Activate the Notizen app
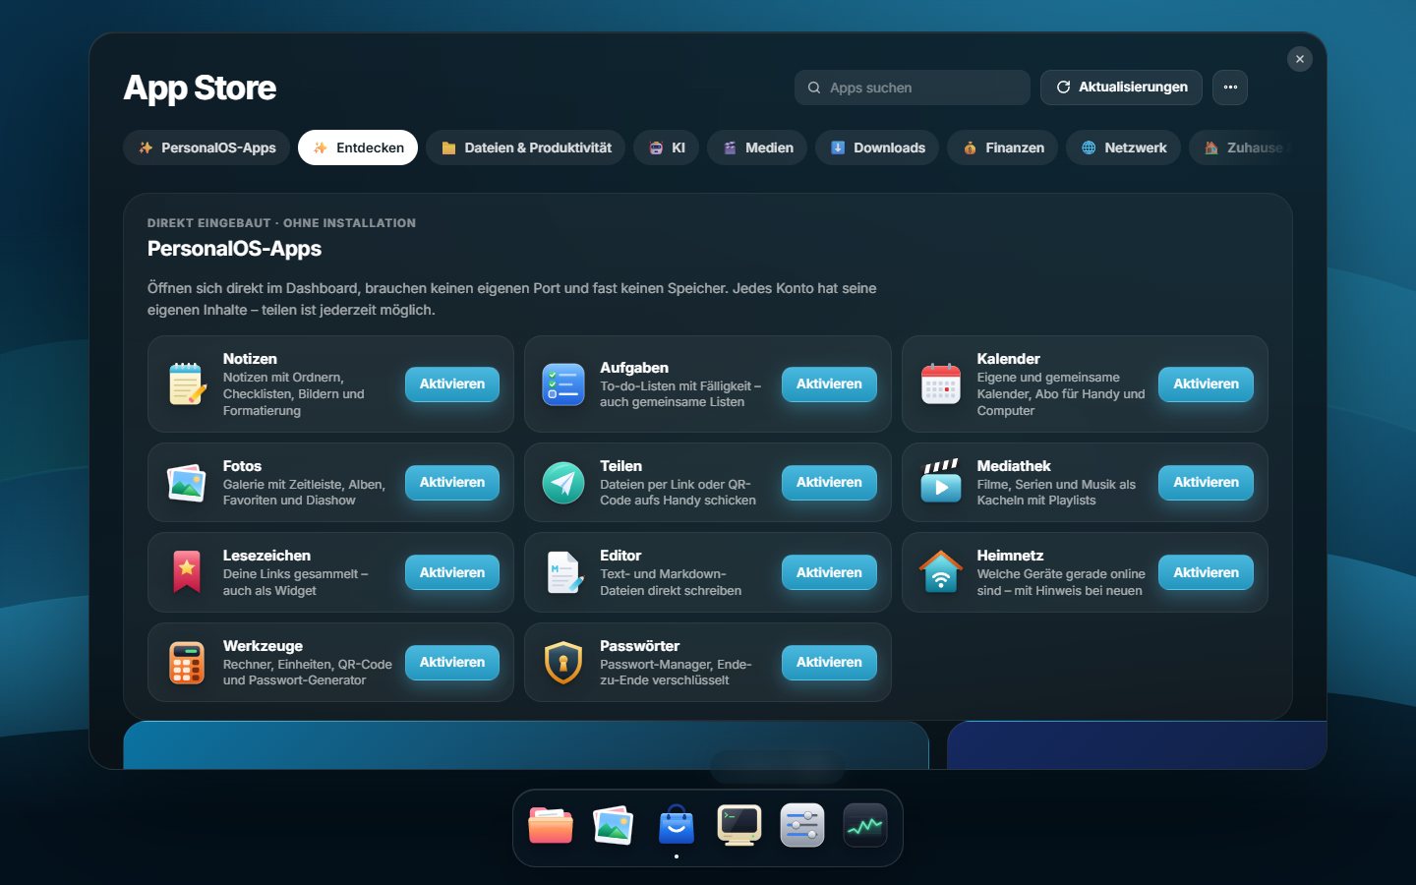 452,384
